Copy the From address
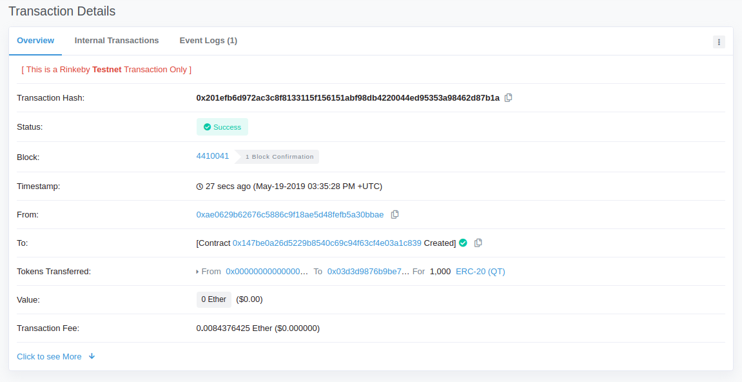Image resolution: width=742 pixels, height=382 pixels. point(395,214)
